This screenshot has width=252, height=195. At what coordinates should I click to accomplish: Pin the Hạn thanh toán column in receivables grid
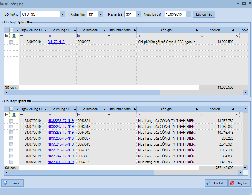(x=135, y=30)
